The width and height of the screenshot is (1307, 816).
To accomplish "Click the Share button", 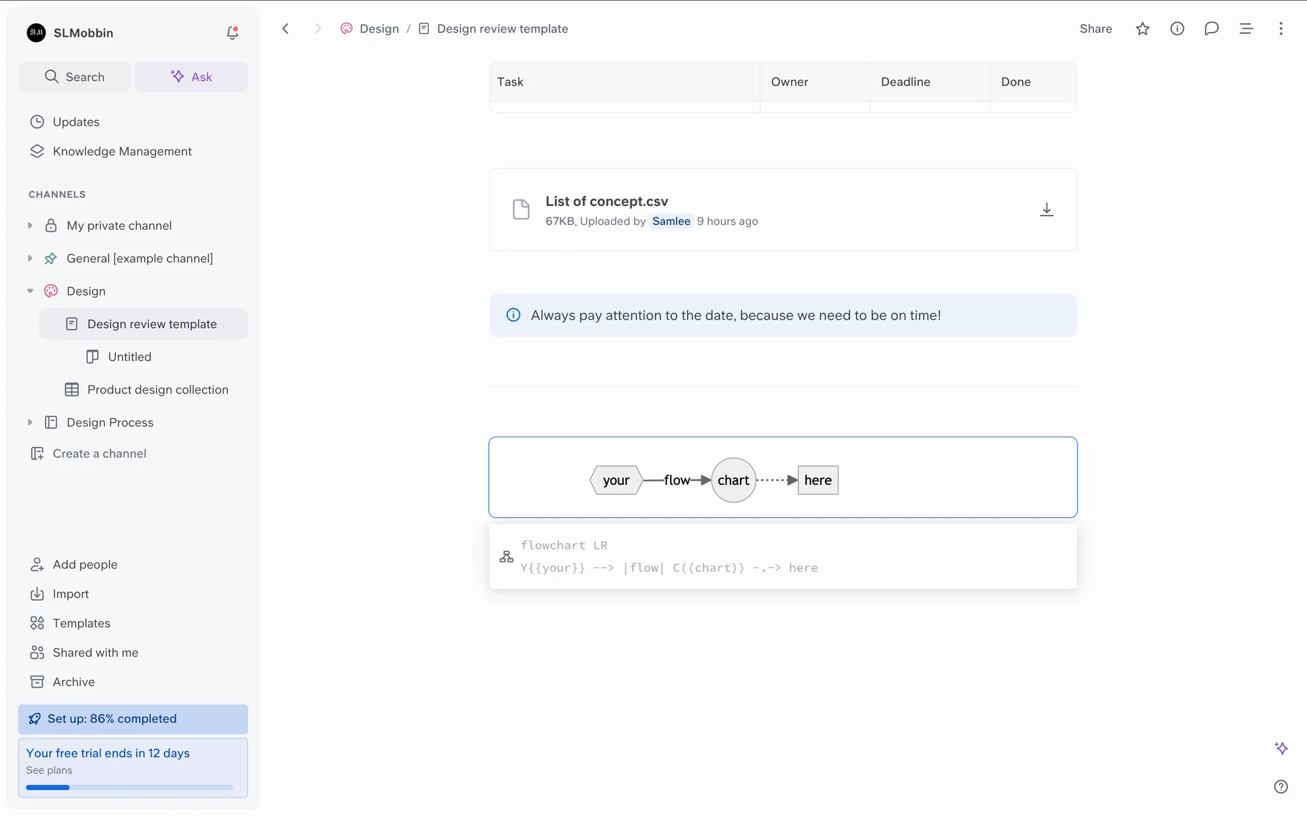I will [1095, 29].
